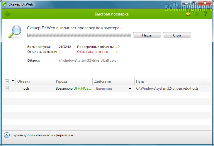Sort by the Действие column header
214x146 pixels.
point(113,81)
